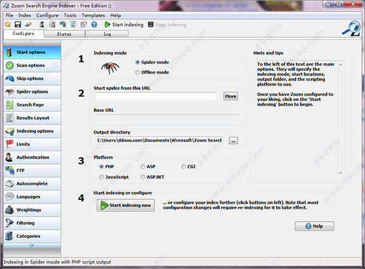This screenshot has height=269, width=365.
Task: Click the browse button for Output directory
Action: (x=233, y=140)
